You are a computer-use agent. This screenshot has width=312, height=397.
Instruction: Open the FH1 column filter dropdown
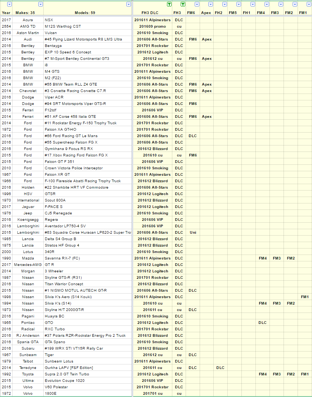tap(253, 4)
